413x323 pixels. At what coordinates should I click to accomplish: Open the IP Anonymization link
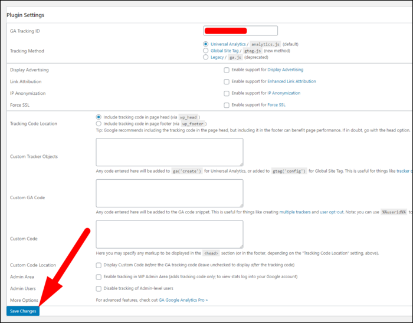click(x=284, y=93)
